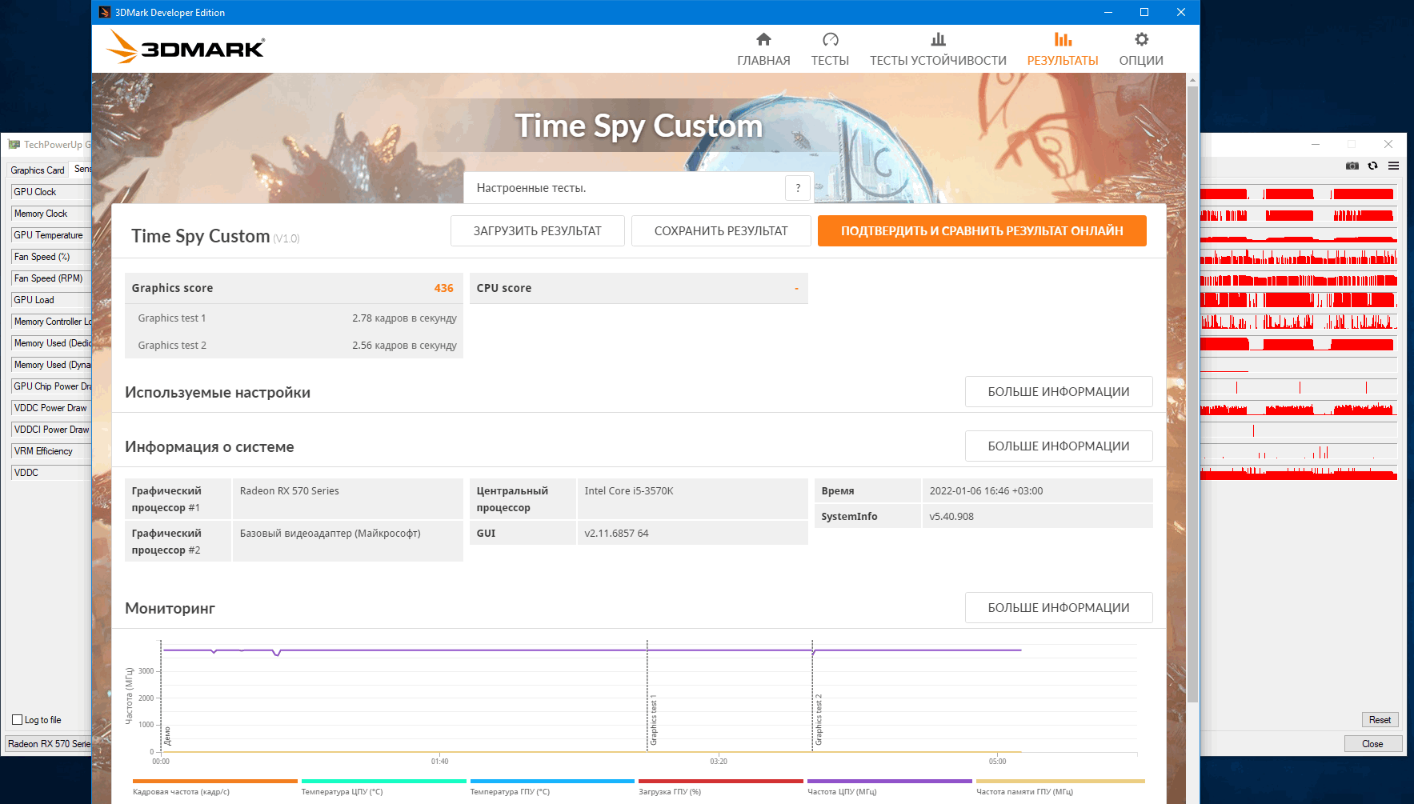
Task: Open the GPU Load sensor dropdown
Action: pos(51,300)
